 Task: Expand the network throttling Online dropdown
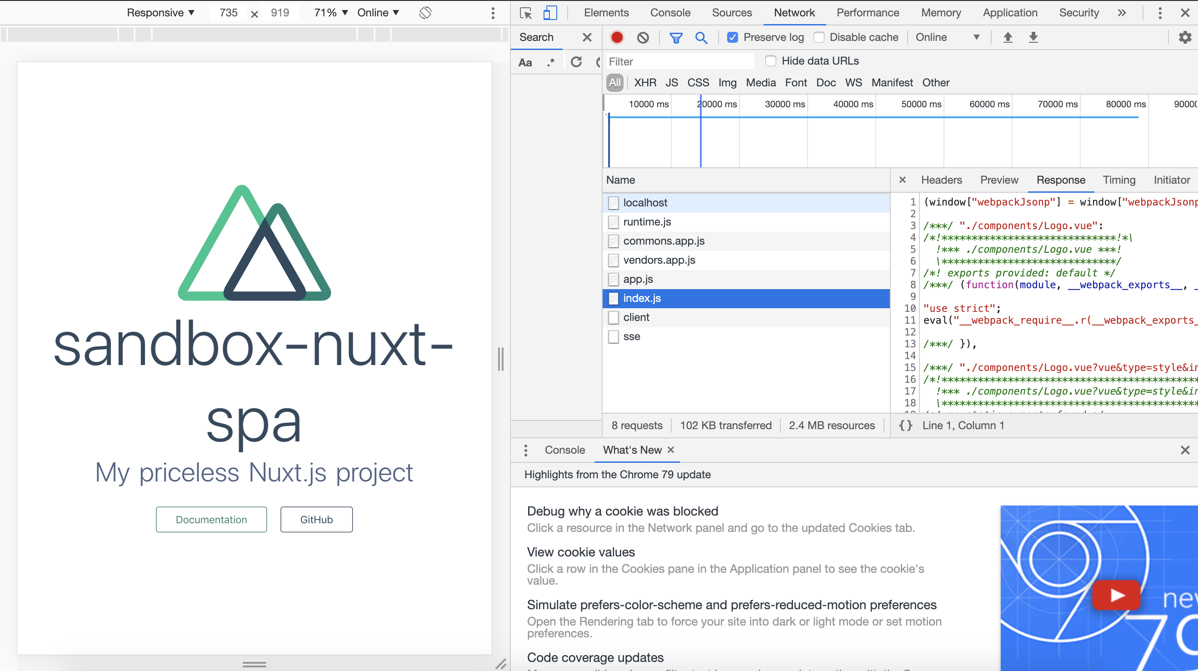(x=947, y=37)
